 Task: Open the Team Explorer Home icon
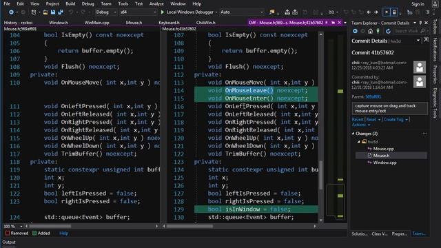[371, 31]
